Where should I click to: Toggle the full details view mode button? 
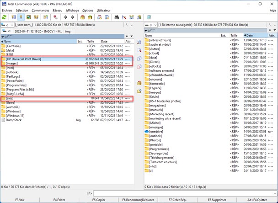tap(21, 17)
